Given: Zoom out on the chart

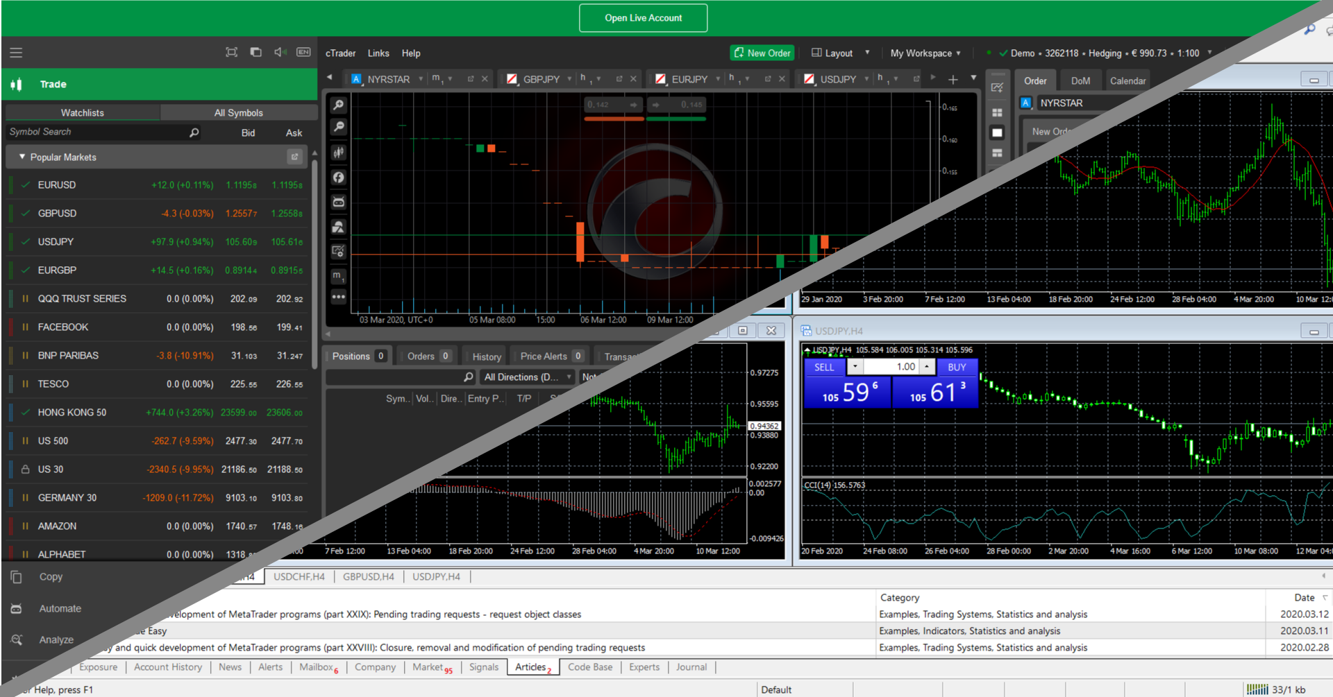Looking at the screenshot, I should (338, 127).
